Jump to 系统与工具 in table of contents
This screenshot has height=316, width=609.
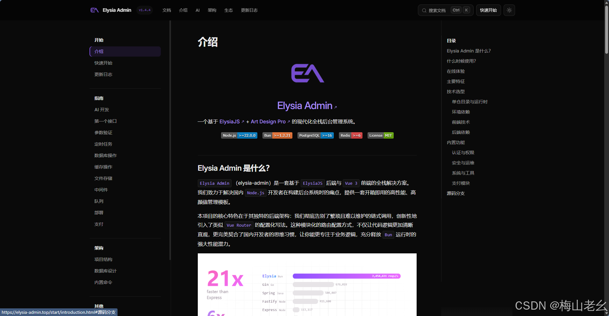(463, 173)
